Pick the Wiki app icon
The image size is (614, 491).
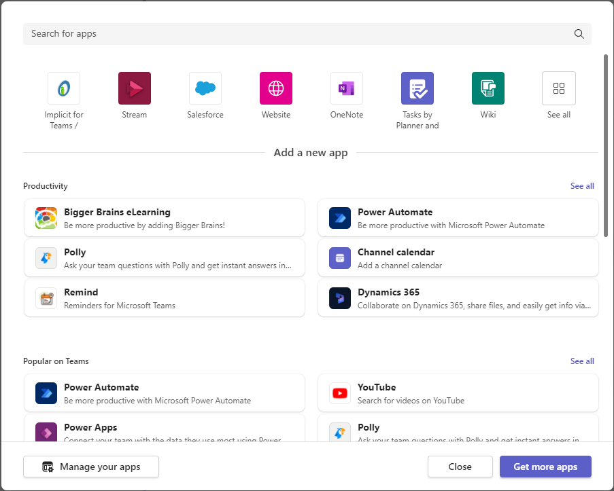click(488, 88)
